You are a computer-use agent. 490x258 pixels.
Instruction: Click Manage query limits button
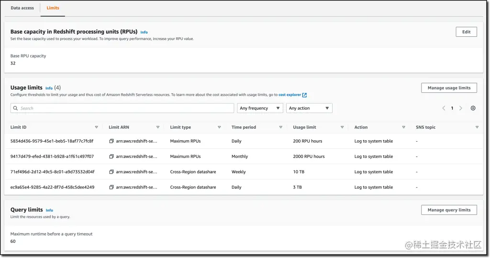point(449,210)
